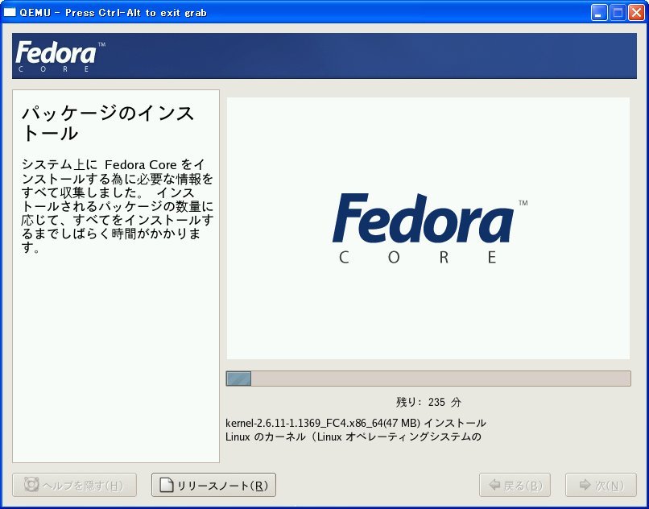Click the 戻る (Back) button
649x509 pixels.
click(x=515, y=485)
